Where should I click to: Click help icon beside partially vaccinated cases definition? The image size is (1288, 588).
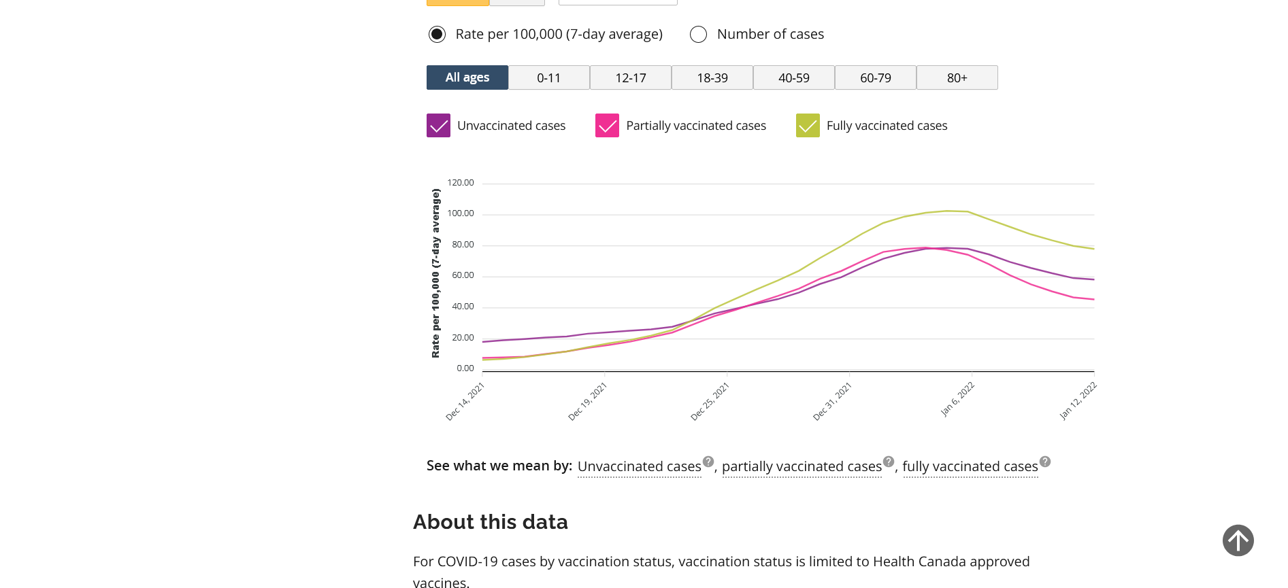click(x=889, y=462)
